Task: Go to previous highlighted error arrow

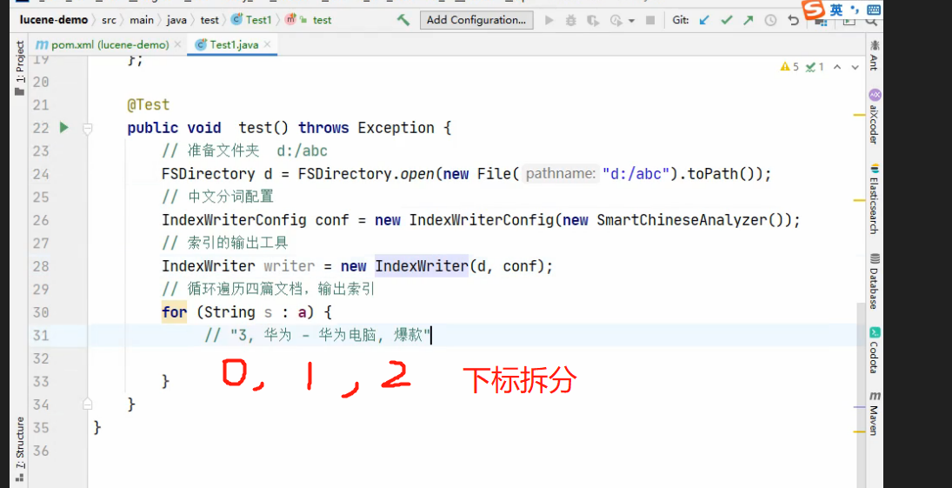Action: point(837,67)
